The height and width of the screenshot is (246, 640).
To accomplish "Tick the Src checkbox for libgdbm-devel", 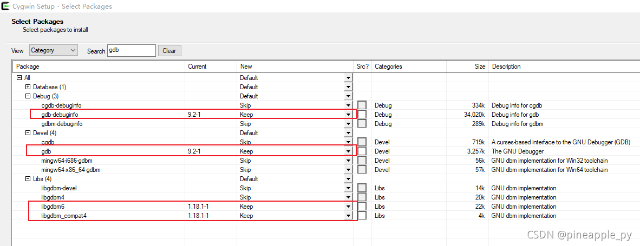I will coord(362,188).
